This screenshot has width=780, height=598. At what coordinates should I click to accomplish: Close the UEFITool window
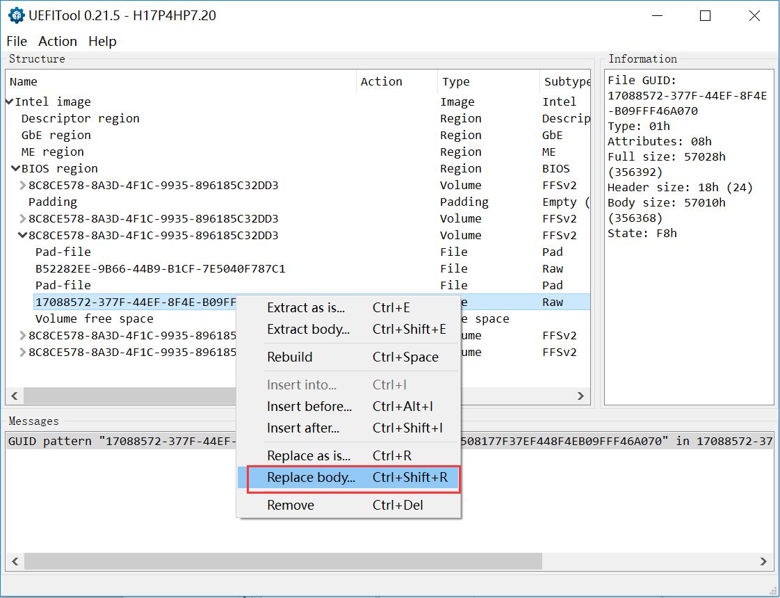tap(754, 16)
